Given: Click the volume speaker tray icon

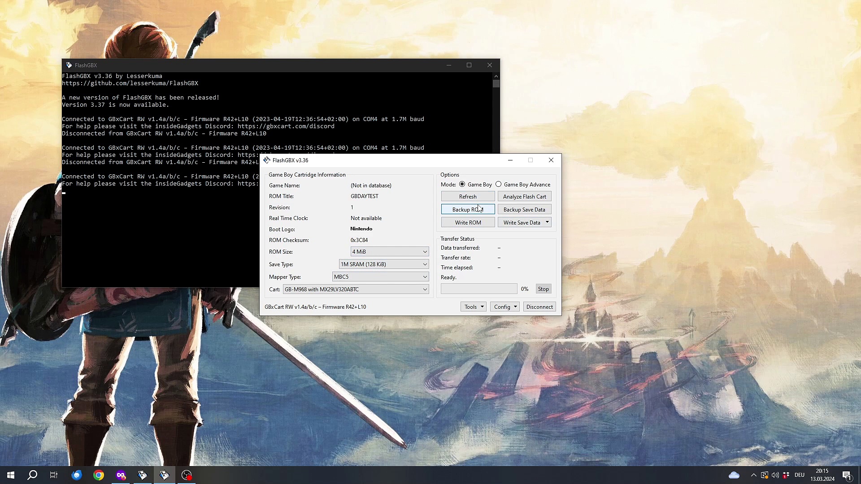Looking at the screenshot, I should (775, 475).
